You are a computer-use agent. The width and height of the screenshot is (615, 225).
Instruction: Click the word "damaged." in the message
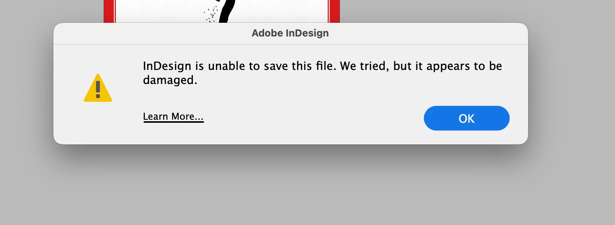[170, 80]
